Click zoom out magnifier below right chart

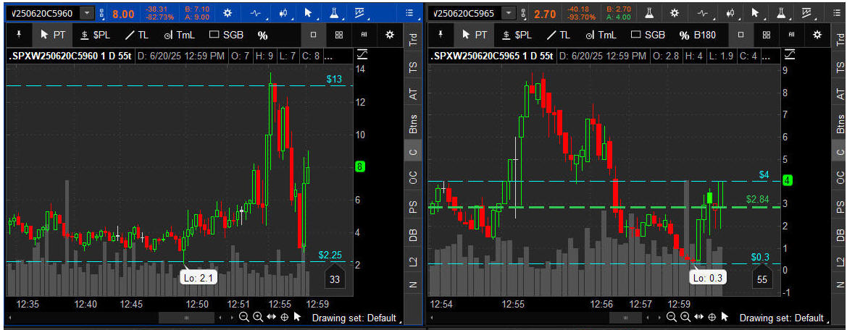672,317
